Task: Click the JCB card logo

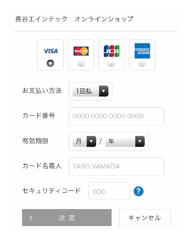Action: pos(112,51)
